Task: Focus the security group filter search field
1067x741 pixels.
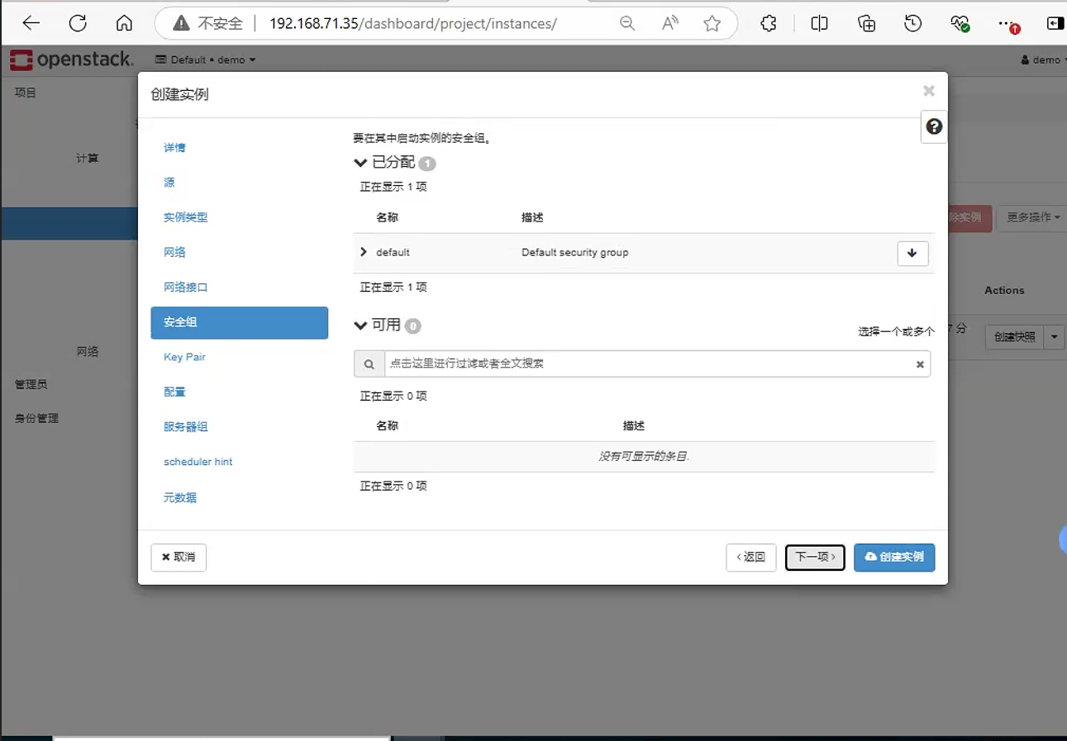Action: 648,364
